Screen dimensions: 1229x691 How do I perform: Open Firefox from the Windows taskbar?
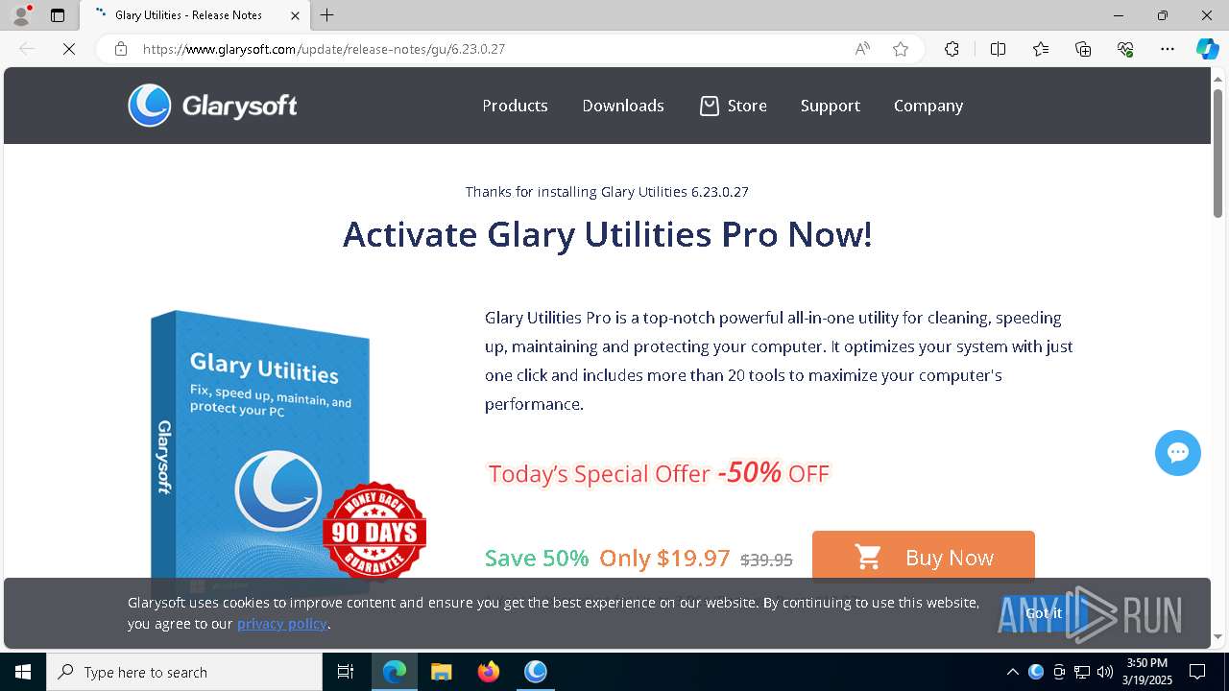tap(489, 672)
